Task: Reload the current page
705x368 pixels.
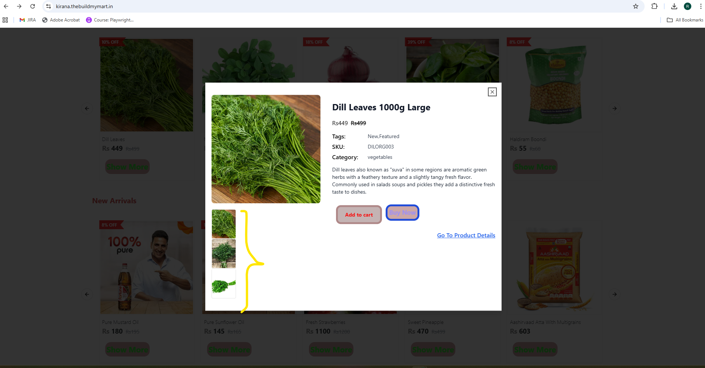Action: 33,6
